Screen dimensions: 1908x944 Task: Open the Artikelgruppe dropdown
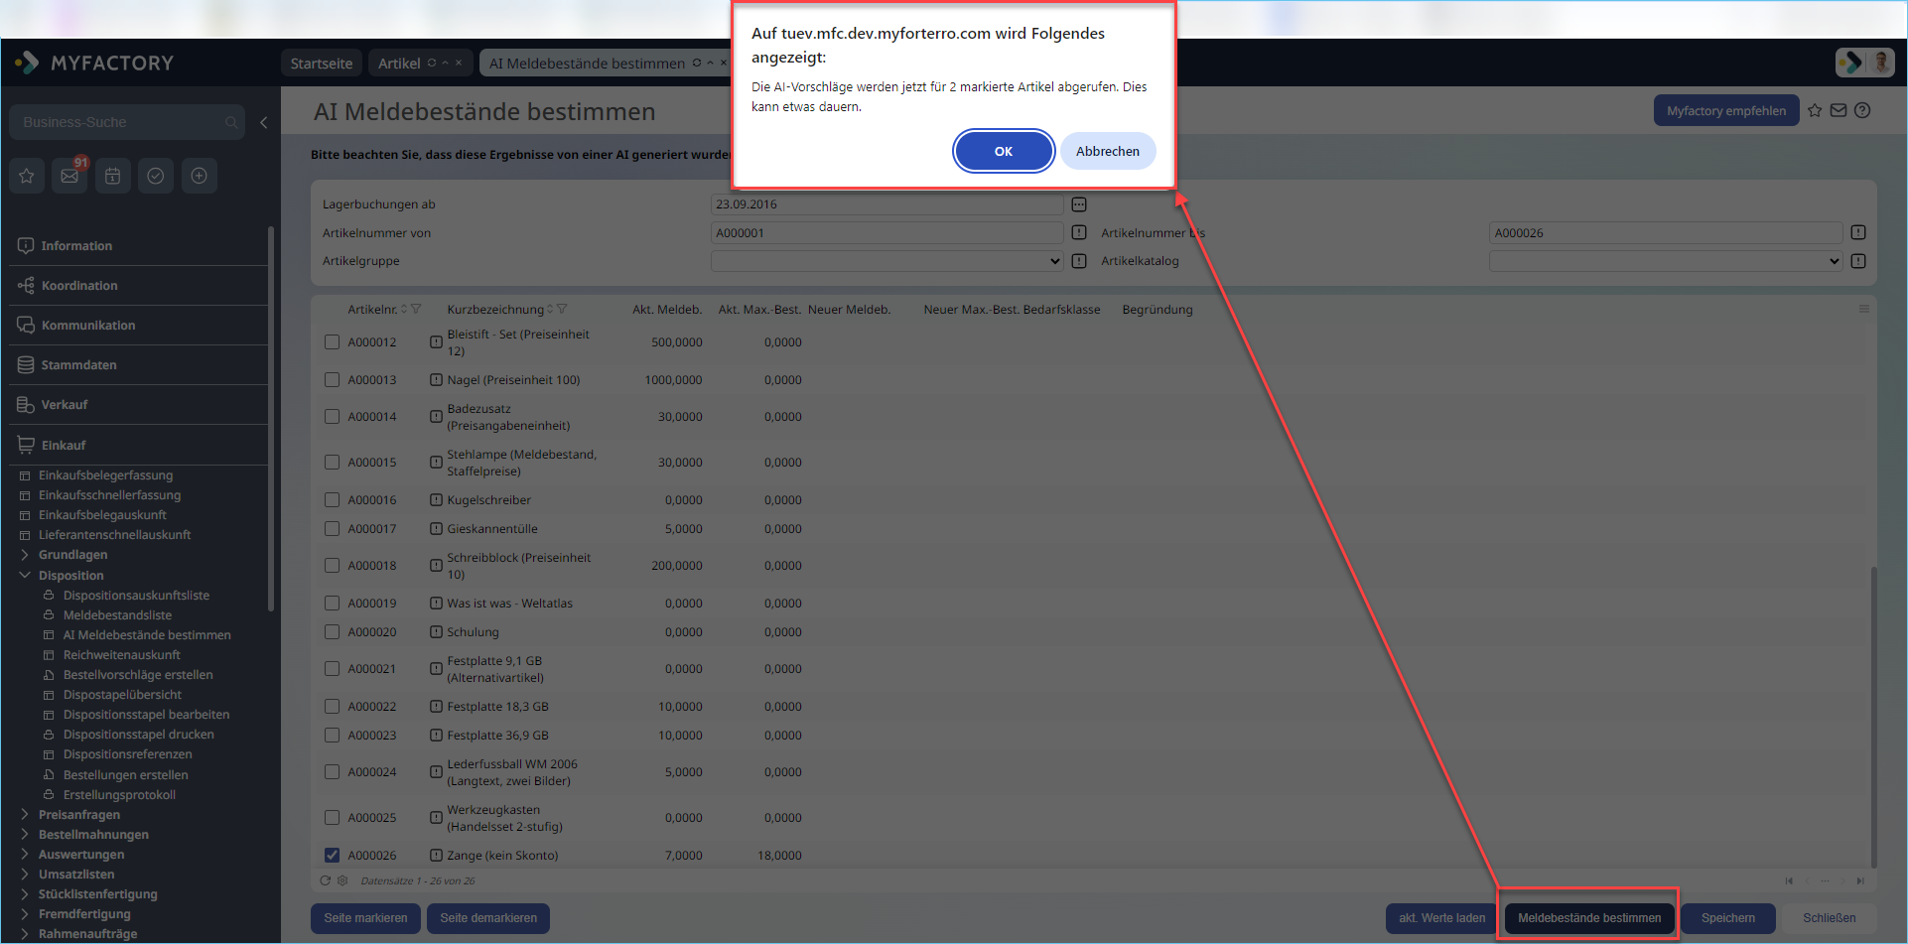click(887, 261)
